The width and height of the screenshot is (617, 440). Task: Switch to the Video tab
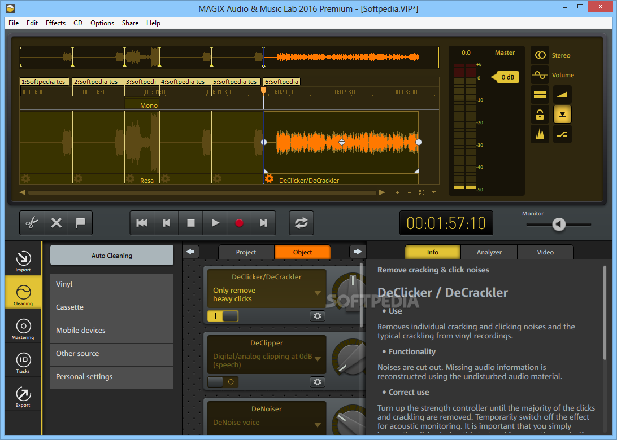[x=545, y=252]
